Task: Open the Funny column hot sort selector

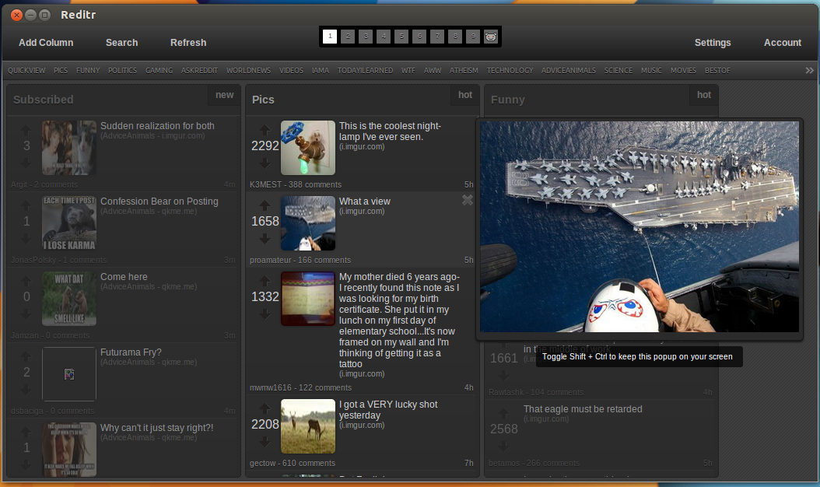Action: pyautogui.click(x=703, y=95)
